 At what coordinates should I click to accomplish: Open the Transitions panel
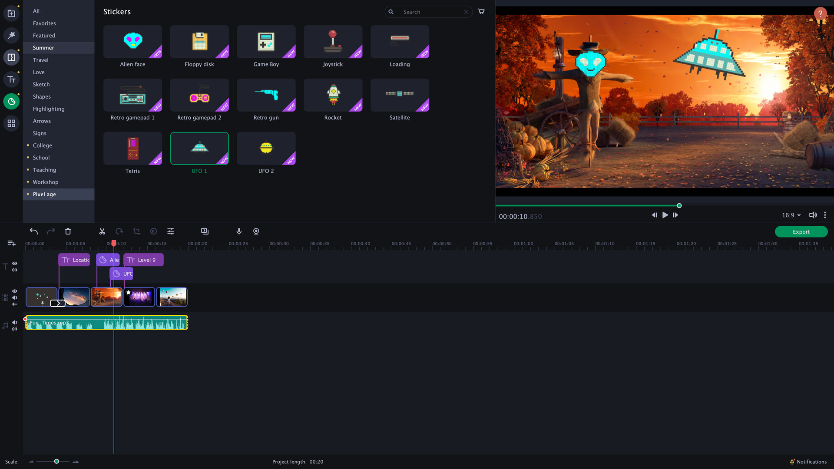[x=11, y=57]
